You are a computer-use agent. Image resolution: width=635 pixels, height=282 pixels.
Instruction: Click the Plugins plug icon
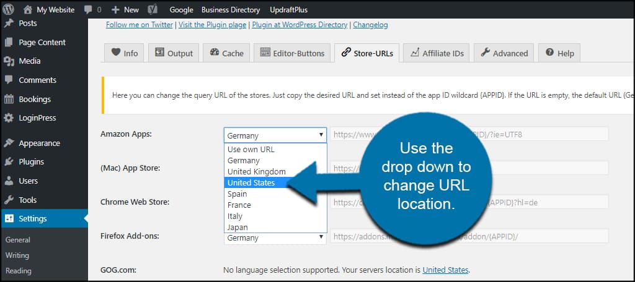(x=9, y=161)
